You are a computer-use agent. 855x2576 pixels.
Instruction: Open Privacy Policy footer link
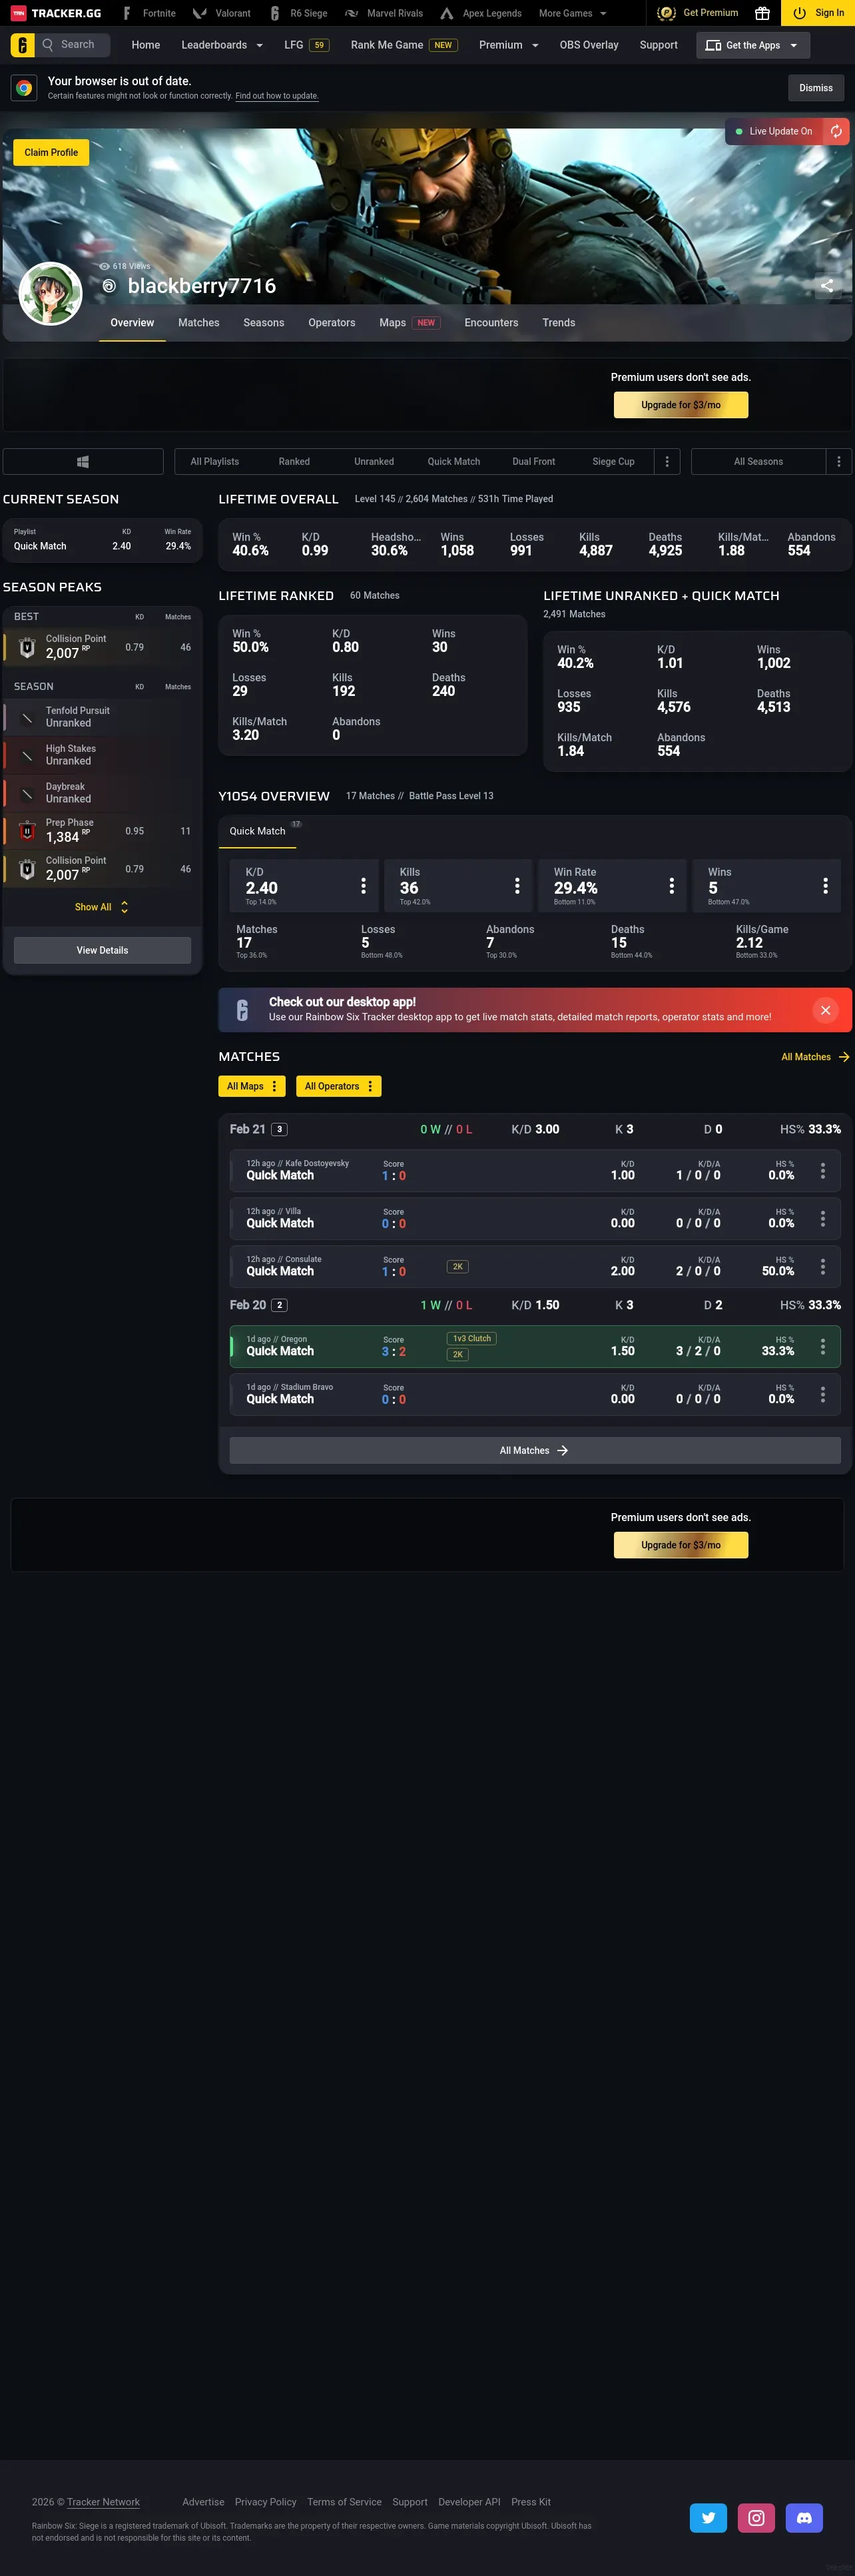coord(266,2501)
